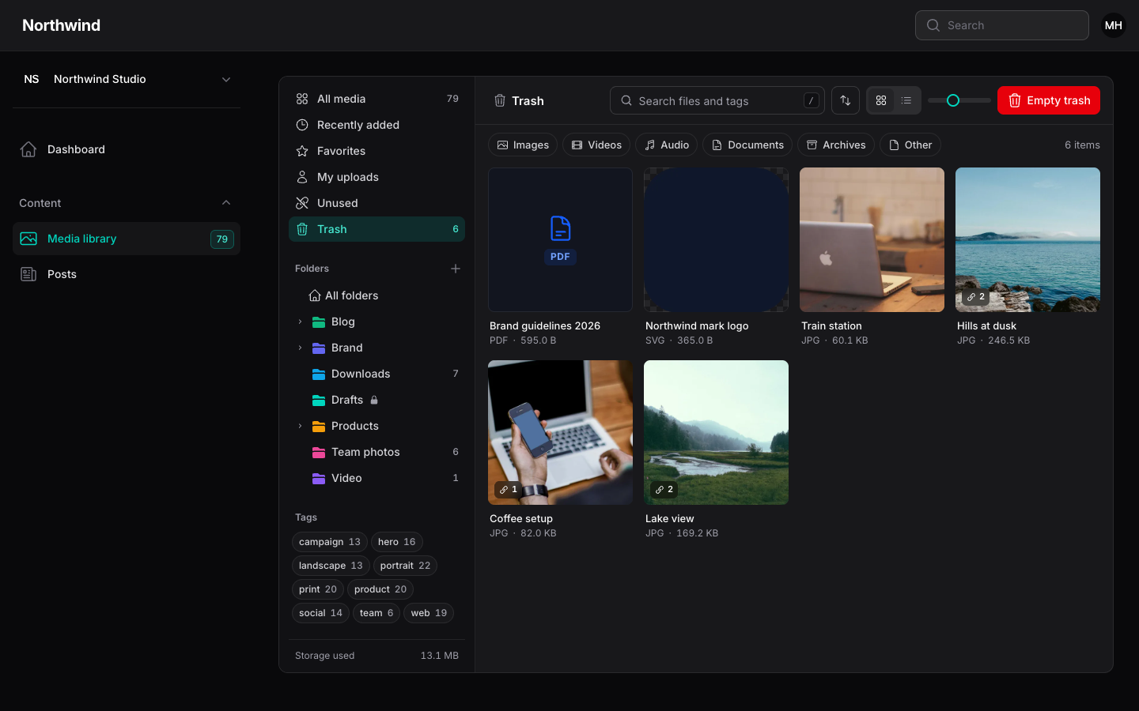
Task: Open Hills at dusk image thumbnail
Action: point(1027,239)
